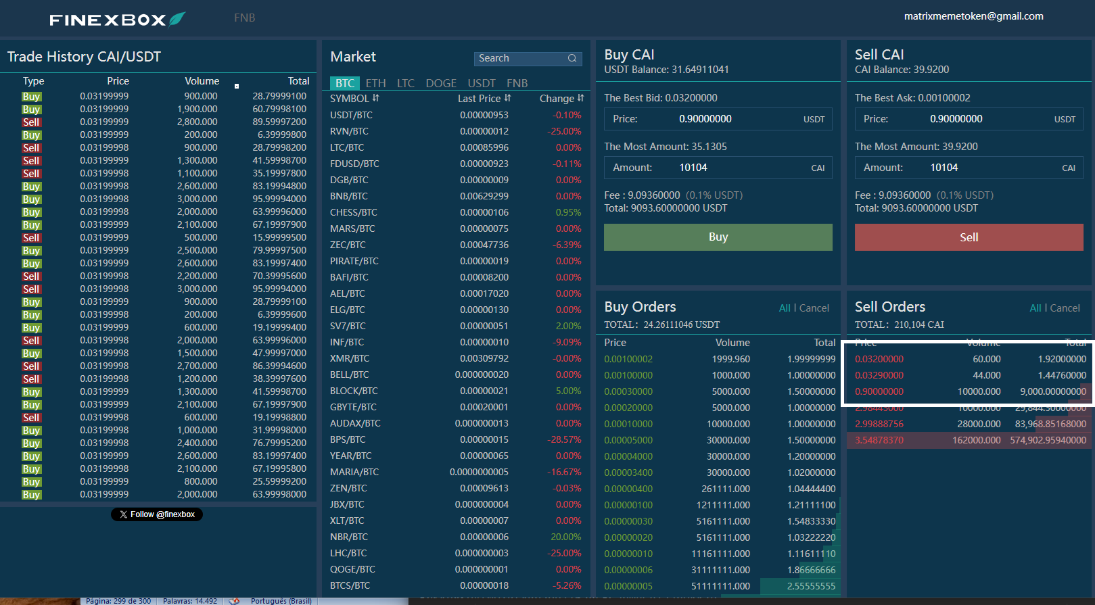
Task: Focus the Sell CAI Price field
Action: [969, 119]
